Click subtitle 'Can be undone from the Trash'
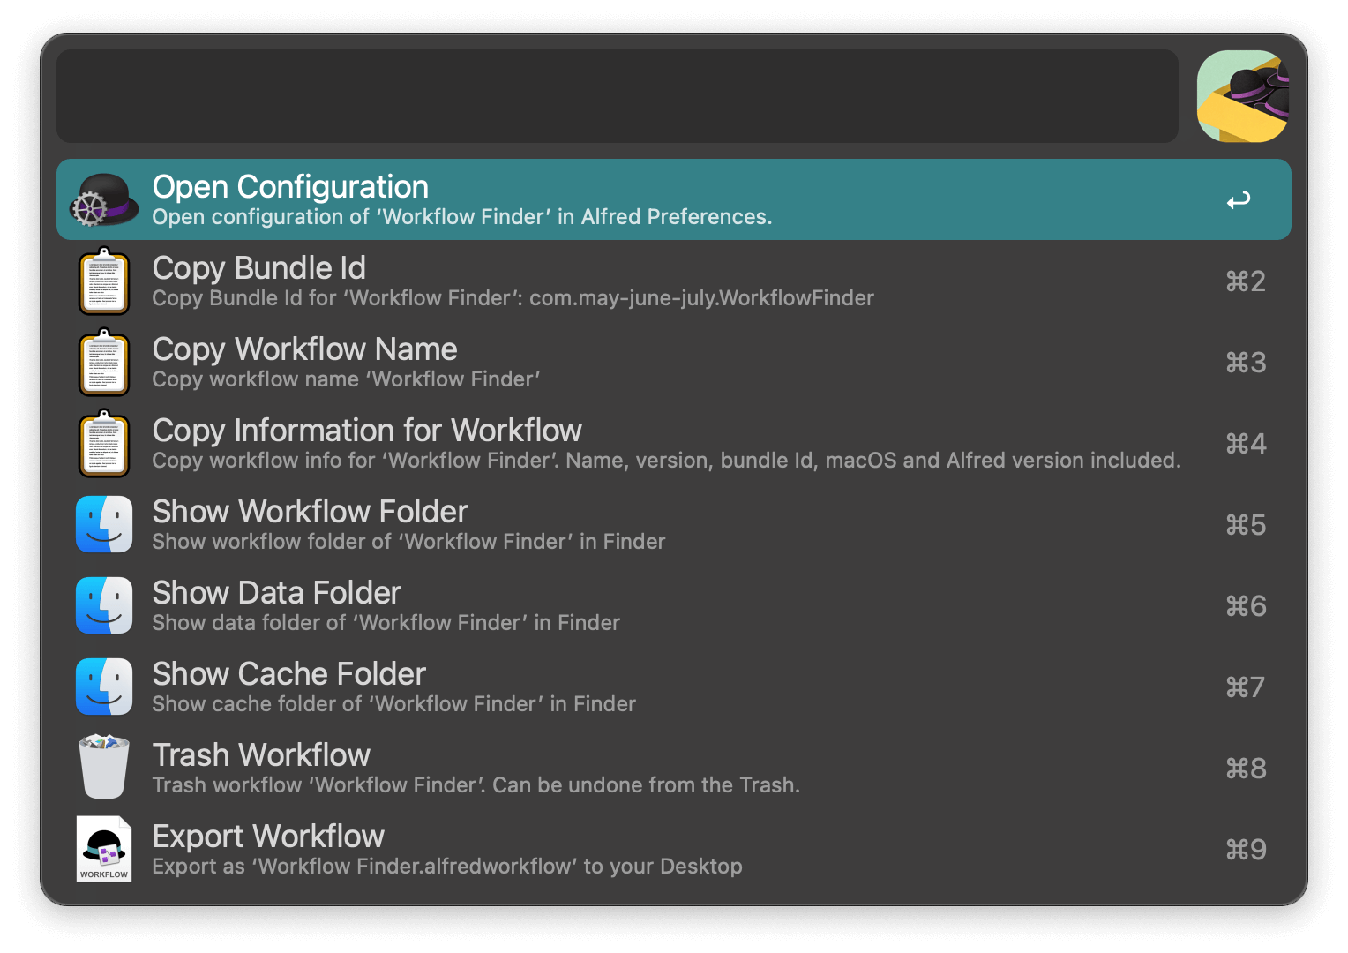 tap(476, 785)
